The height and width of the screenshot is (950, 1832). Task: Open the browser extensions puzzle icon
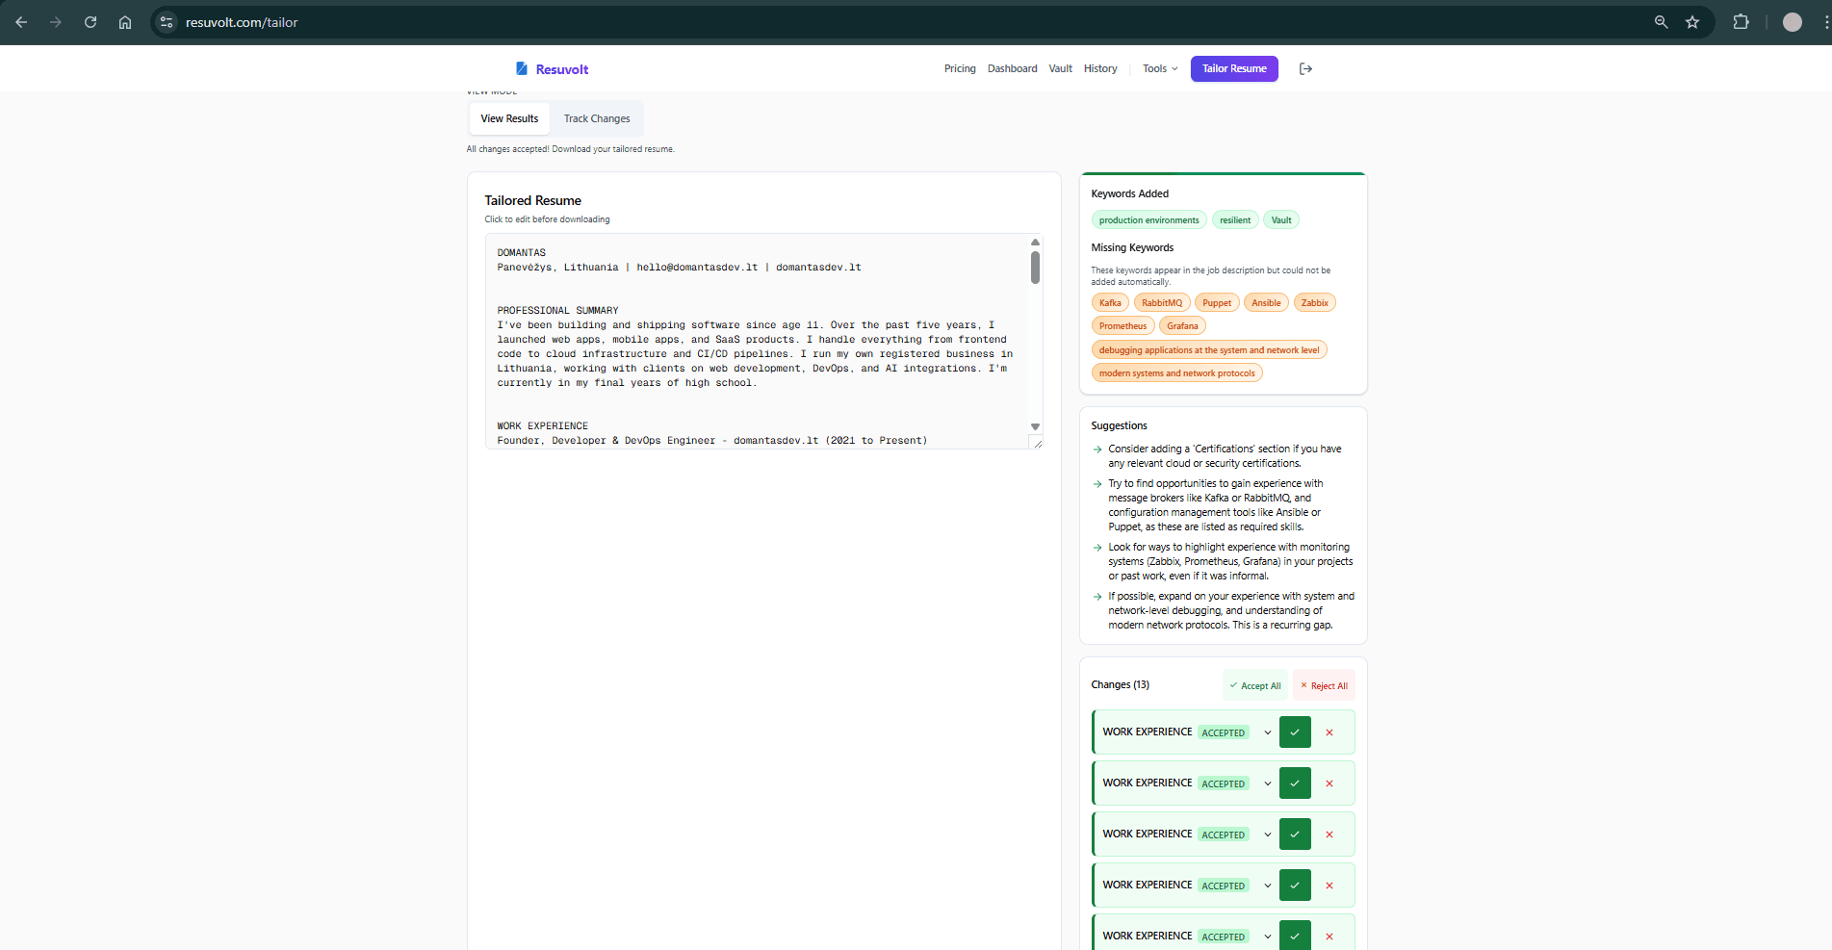point(1742,21)
